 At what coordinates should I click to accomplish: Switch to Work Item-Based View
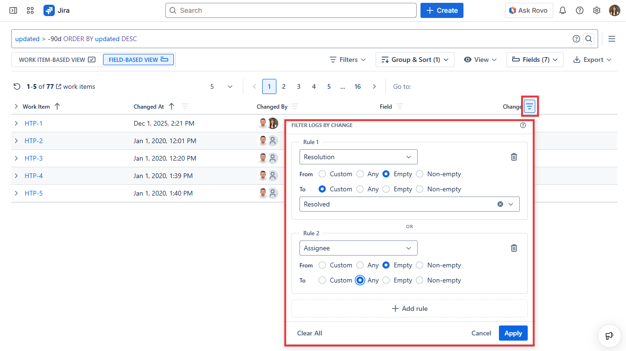(57, 60)
